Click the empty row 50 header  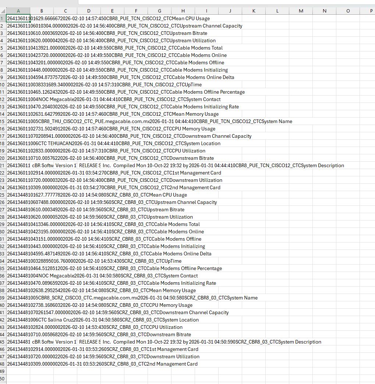(x=3, y=378)
